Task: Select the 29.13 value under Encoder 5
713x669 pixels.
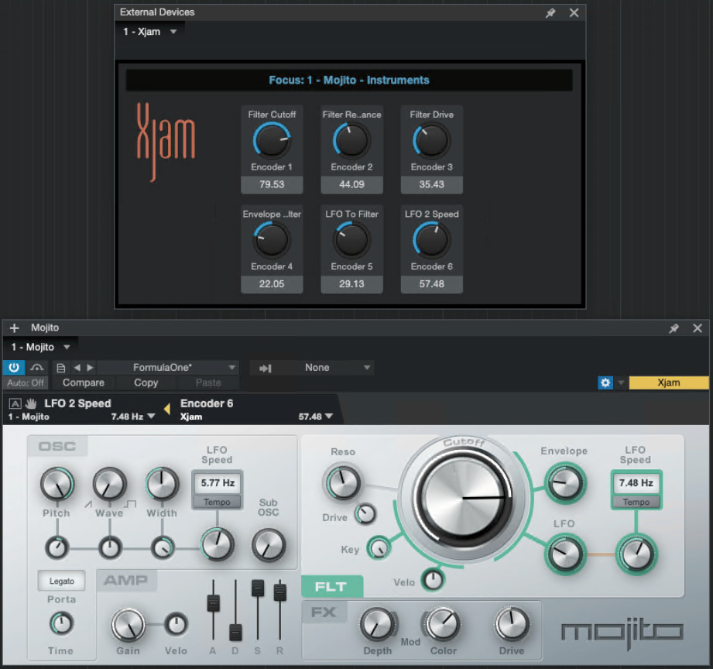Action: [x=351, y=284]
